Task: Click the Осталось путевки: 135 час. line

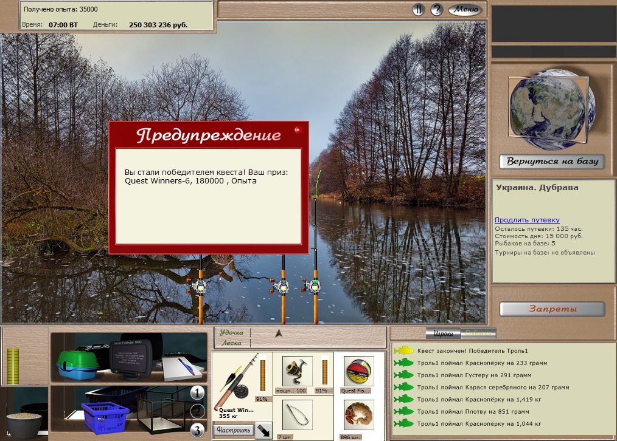Action: 539,228
